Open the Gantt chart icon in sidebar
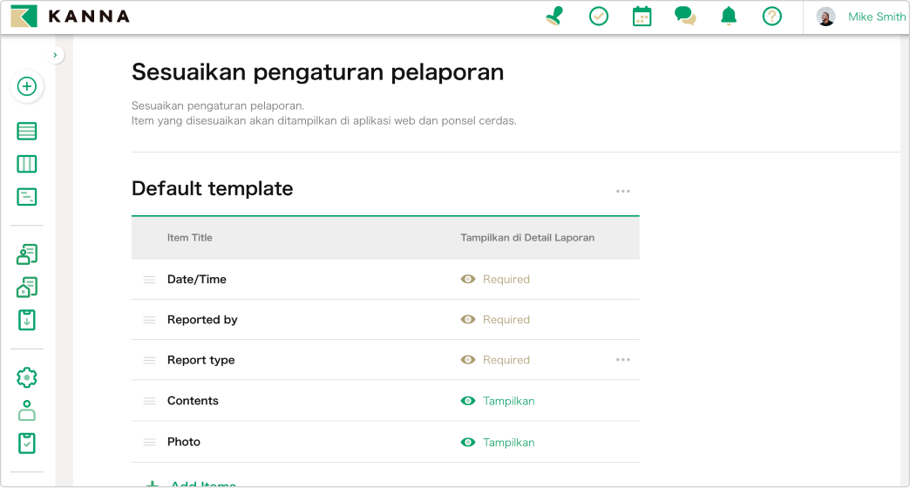This screenshot has width=910, height=488. coord(27,197)
